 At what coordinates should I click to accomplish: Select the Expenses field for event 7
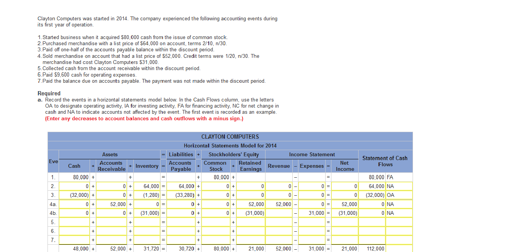click(x=312, y=240)
